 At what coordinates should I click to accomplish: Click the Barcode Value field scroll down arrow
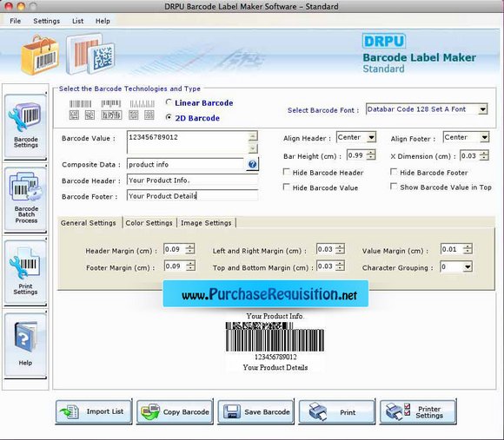253,148
